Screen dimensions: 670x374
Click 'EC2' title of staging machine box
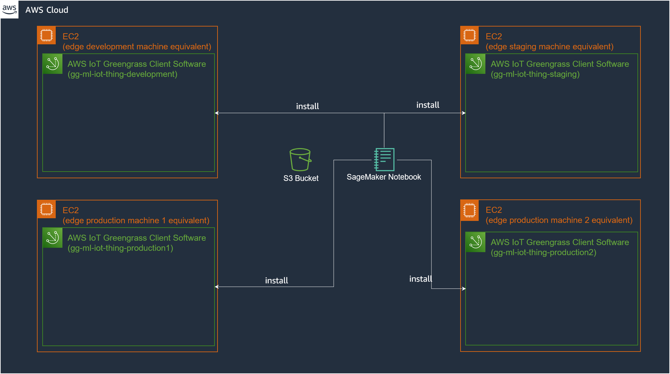point(494,36)
